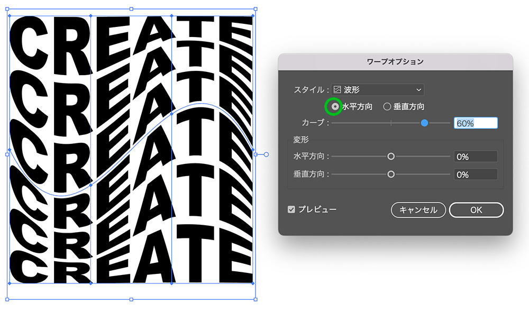
Task: Click the 水平方向 transform slider knob
Action: [x=391, y=156]
